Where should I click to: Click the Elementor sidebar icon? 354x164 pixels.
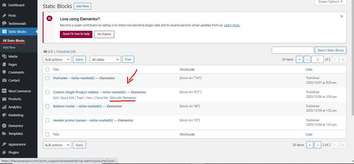tap(4, 126)
